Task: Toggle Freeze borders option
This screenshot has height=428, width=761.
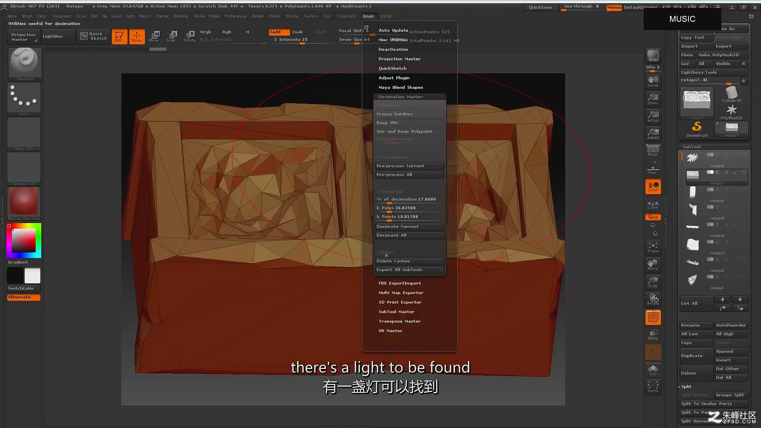Action: tap(410, 114)
